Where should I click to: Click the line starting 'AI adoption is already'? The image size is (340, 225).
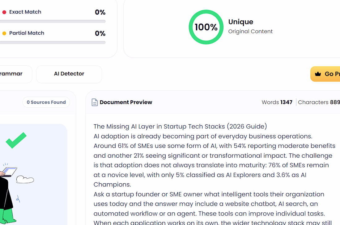[203, 136]
